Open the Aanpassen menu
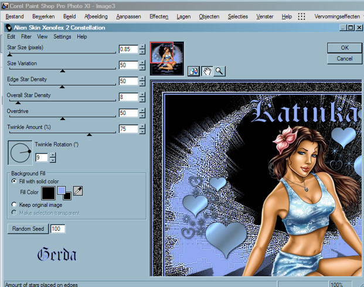The height and width of the screenshot is (287, 364). (x=128, y=16)
